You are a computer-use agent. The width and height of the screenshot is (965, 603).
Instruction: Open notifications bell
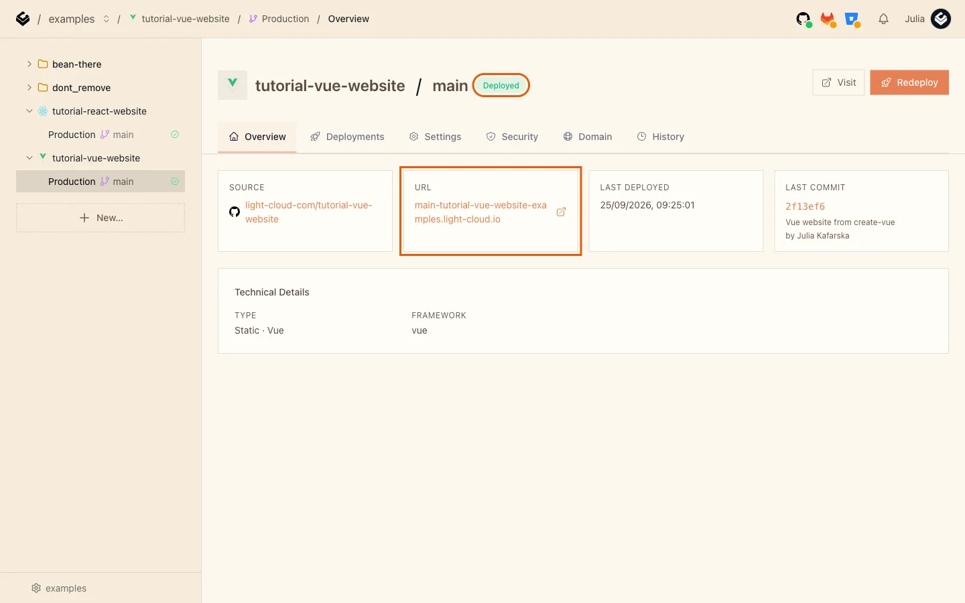click(x=883, y=19)
